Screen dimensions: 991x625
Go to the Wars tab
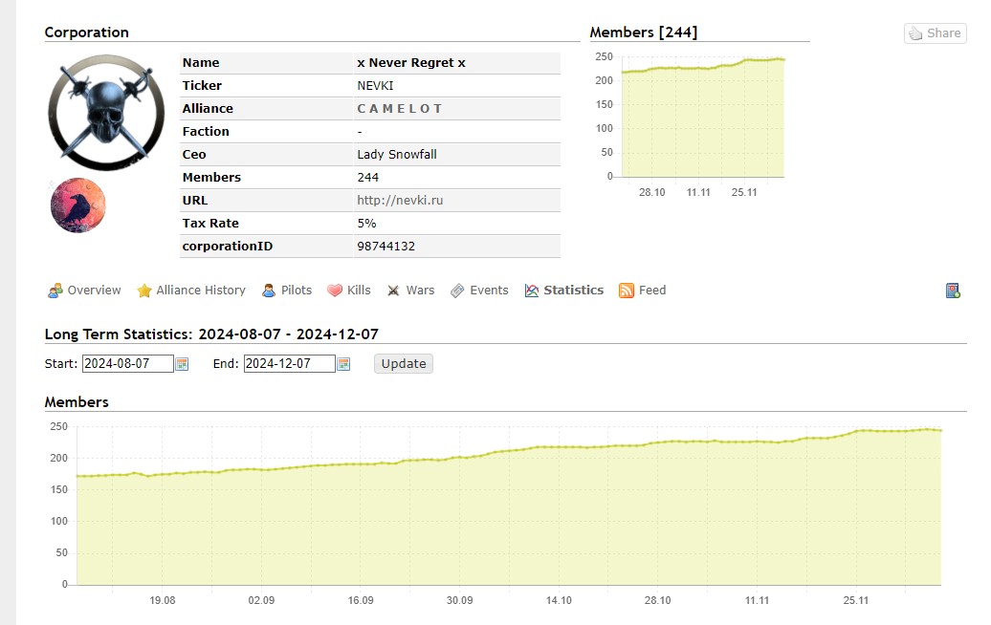420,291
